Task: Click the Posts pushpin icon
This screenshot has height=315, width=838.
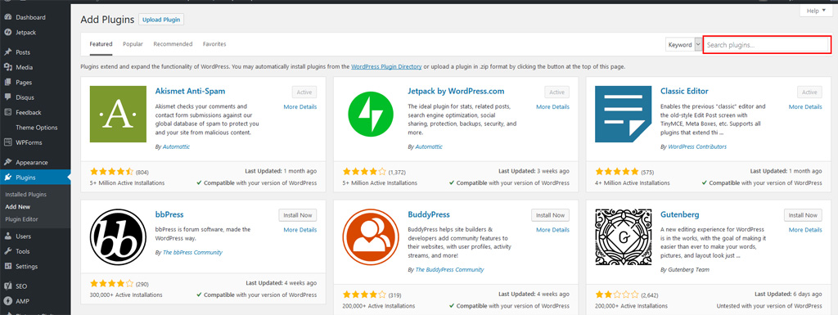Action: 8,52
